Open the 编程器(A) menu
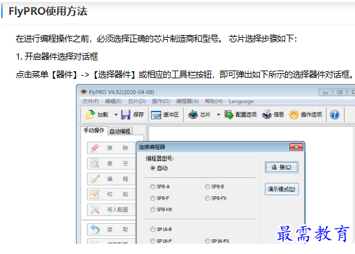The width and height of the screenshot is (355, 254). coord(187,101)
